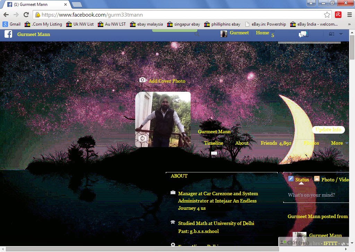Click the ABOUT section heading
355x252 pixels.
point(179,176)
